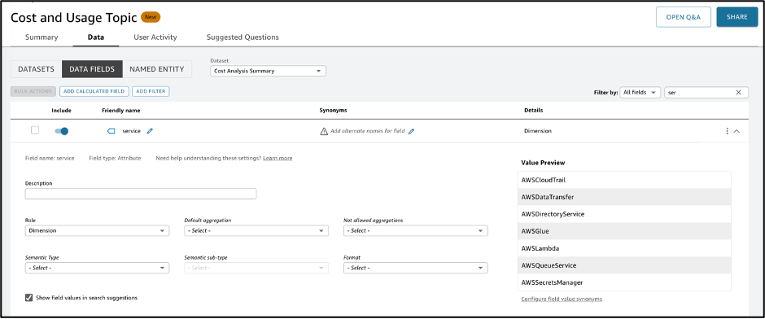Screen dimensions: 765x319
Task: Open the Role dropdown set to Dimension
Action: point(97,231)
